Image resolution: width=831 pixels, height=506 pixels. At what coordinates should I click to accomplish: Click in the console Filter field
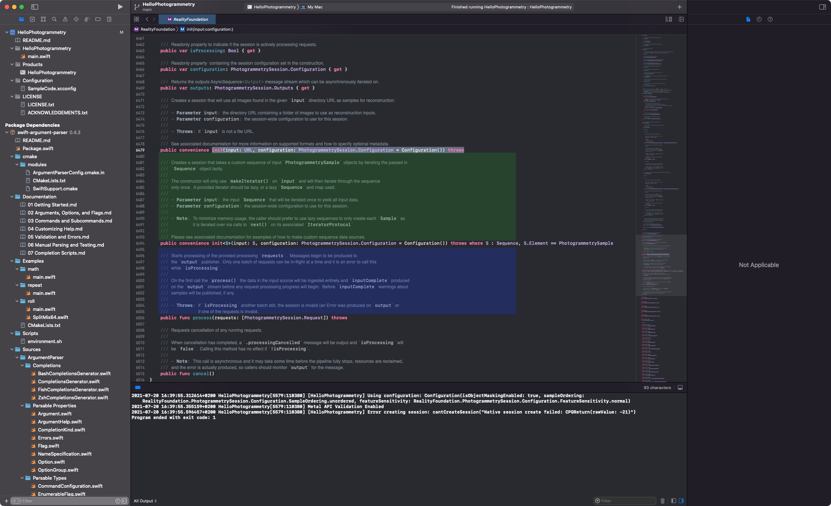[x=624, y=501]
